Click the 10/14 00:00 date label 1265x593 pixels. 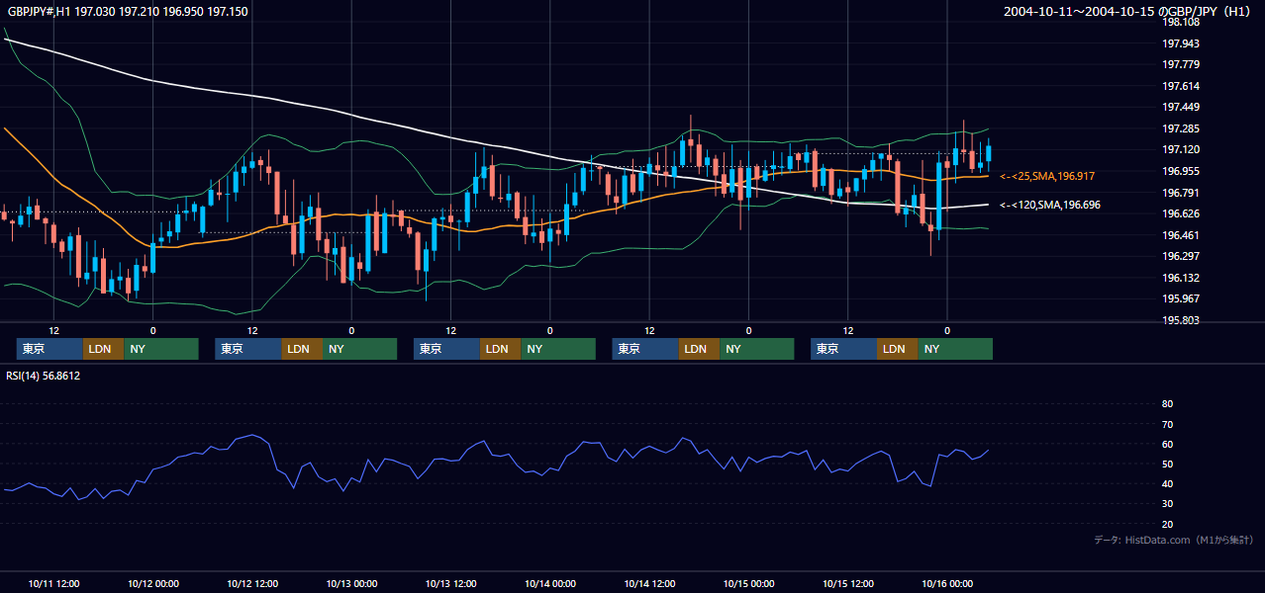(x=550, y=583)
